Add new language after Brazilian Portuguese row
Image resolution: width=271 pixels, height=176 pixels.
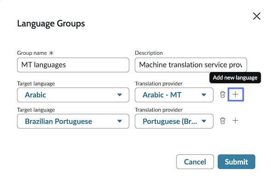click(235, 120)
